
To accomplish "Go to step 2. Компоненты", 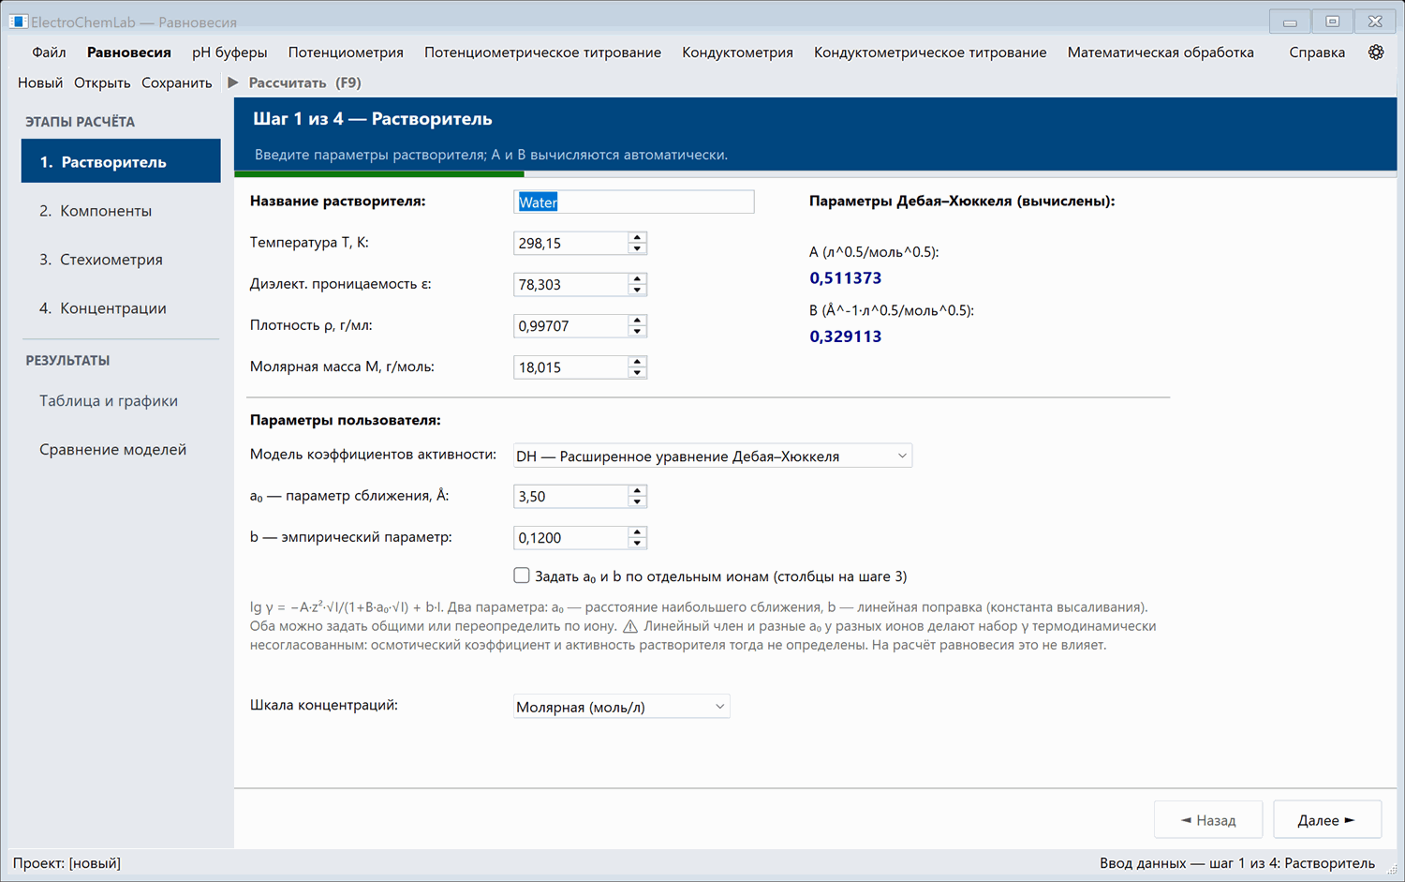I will point(121,211).
